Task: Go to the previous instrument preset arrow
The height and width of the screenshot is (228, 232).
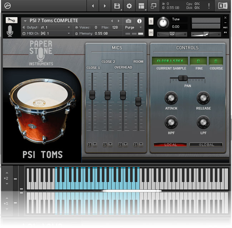Action: point(112,21)
